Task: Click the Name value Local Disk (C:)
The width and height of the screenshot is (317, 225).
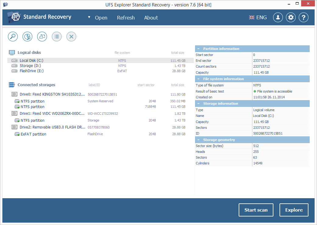Action: [263, 116]
